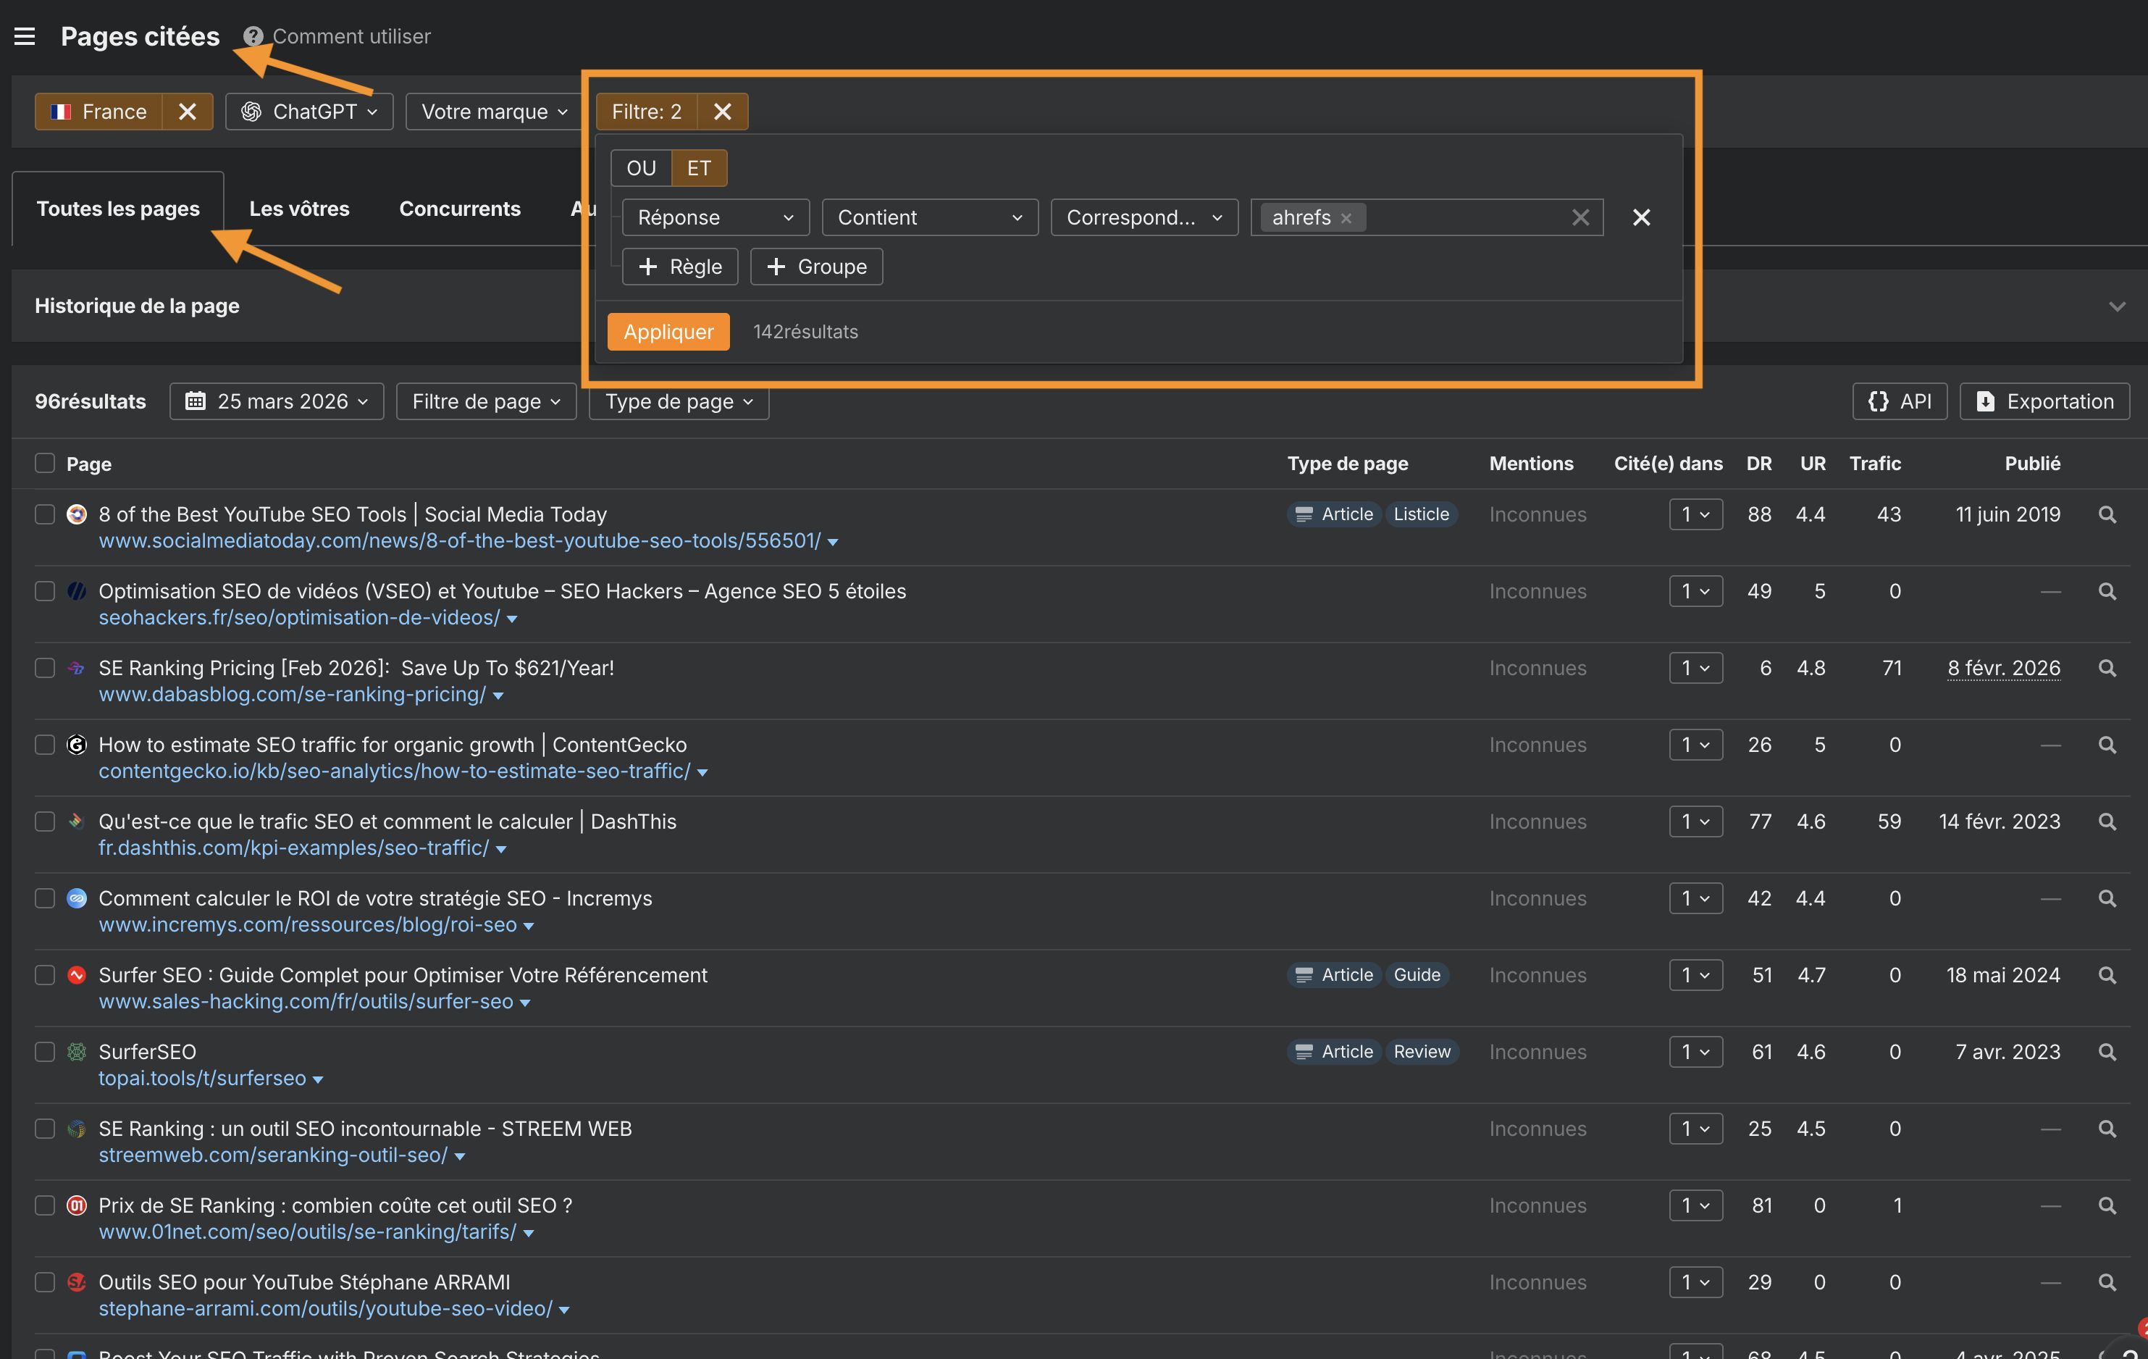The width and height of the screenshot is (2148, 1359).
Task: Switch to the Concurrents tab
Action: click(459, 208)
